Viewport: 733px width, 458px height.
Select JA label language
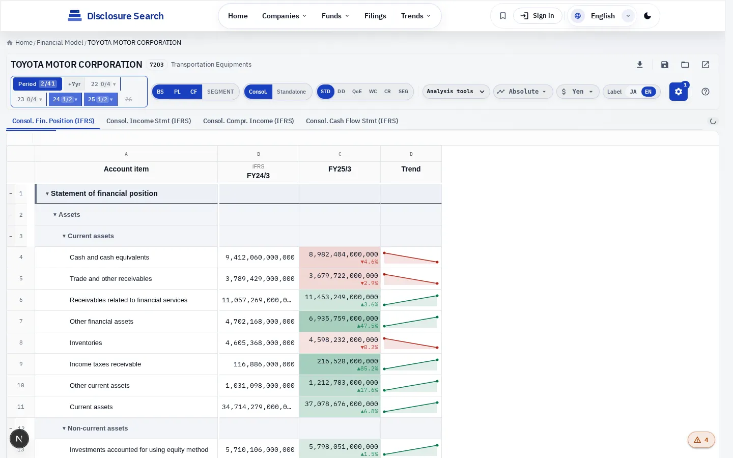coord(633,92)
